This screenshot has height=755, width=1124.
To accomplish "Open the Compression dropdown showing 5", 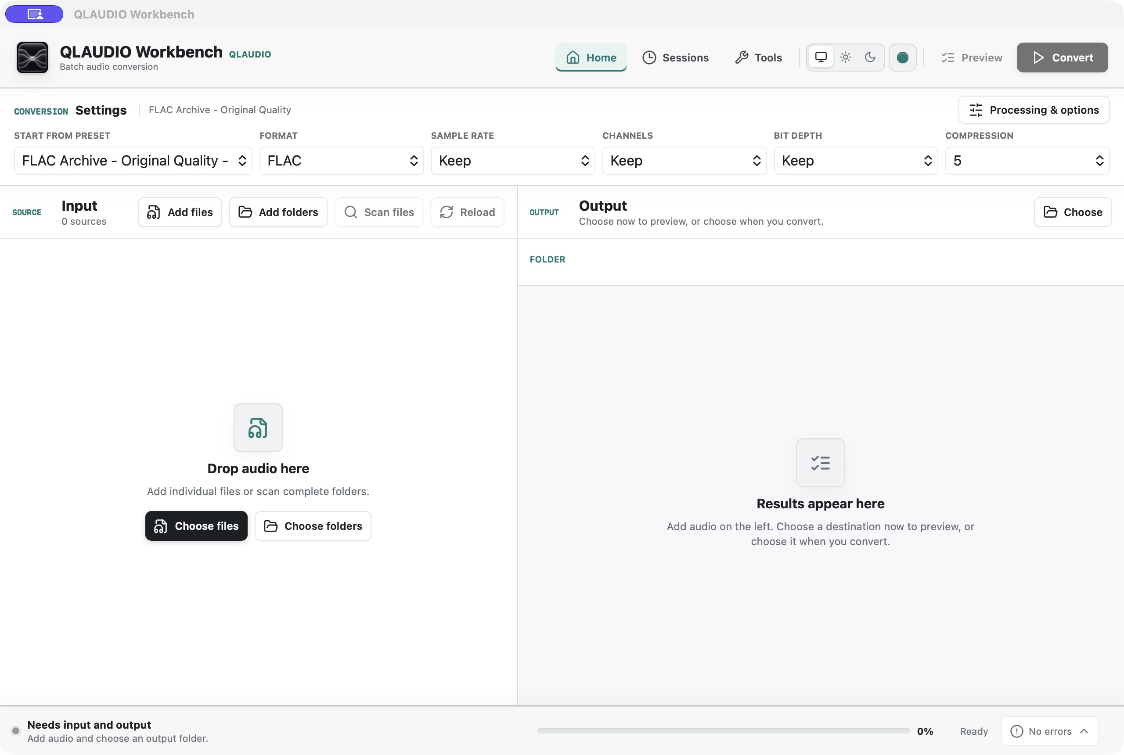I will [x=1027, y=160].
